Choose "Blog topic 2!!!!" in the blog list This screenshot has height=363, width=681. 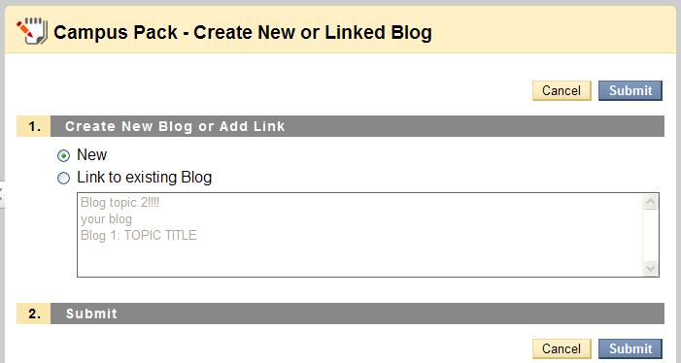120,203
